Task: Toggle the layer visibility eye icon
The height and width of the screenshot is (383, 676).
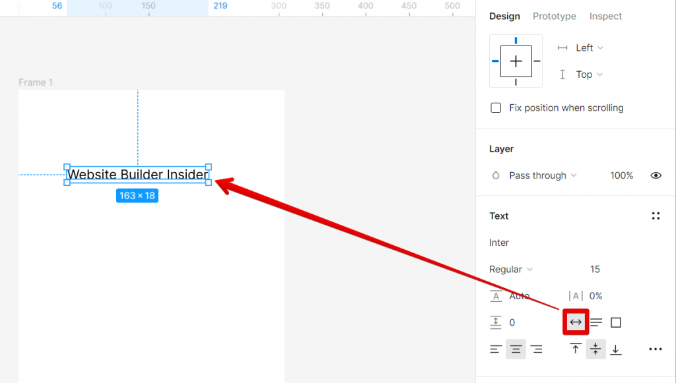Action: (x=656, y=175)
